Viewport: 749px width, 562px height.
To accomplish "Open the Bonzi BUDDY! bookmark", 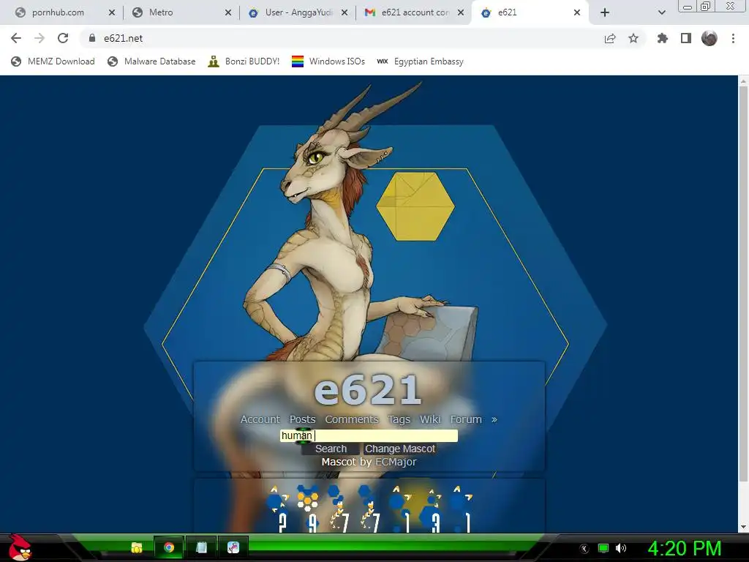I will click(244, 61).
